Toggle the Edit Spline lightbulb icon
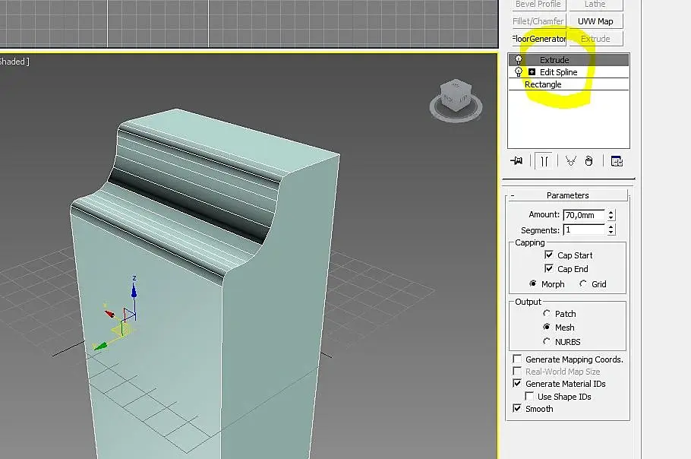 point(519,72)
